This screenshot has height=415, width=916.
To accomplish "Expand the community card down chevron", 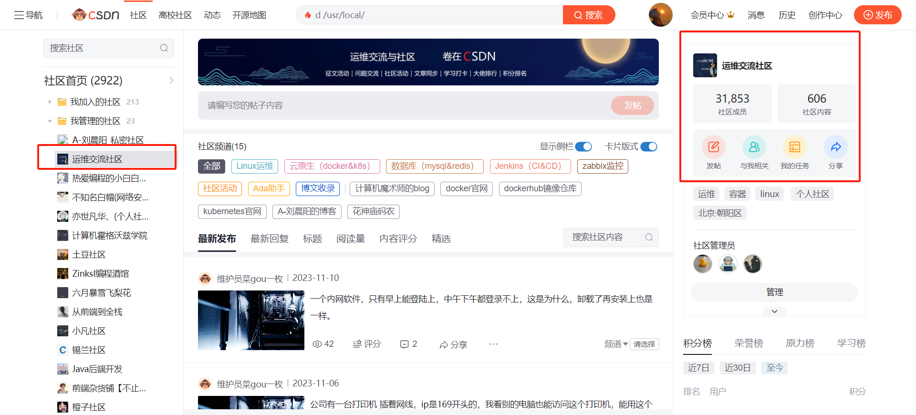I will pos(774,311).
